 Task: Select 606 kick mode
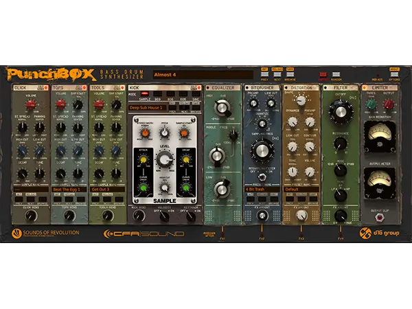(x=183, y=94)
